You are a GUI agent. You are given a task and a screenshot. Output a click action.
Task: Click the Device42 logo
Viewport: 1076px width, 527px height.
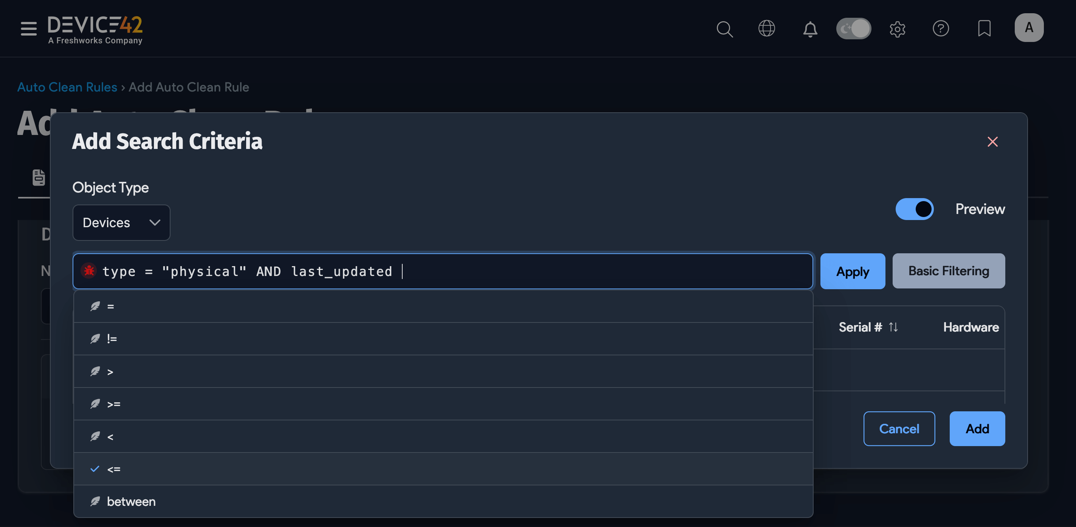[95, 28]
